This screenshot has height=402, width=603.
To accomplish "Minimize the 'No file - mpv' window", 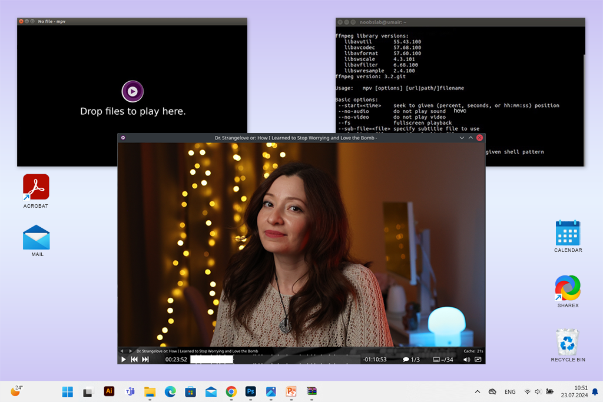I will [x=27, y=22].
